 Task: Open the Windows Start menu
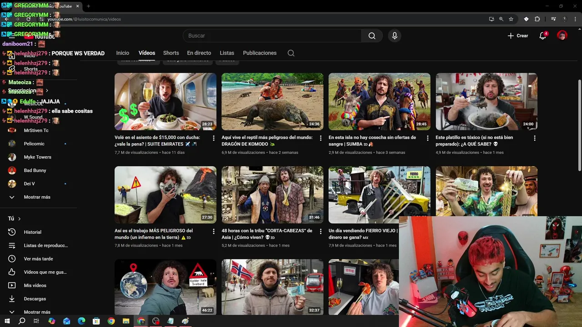click(7, 321)
